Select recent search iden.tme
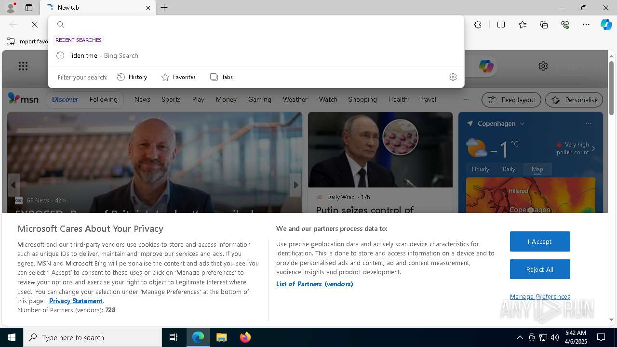This screenshot has width=617, height=347. tap(256, 55)
